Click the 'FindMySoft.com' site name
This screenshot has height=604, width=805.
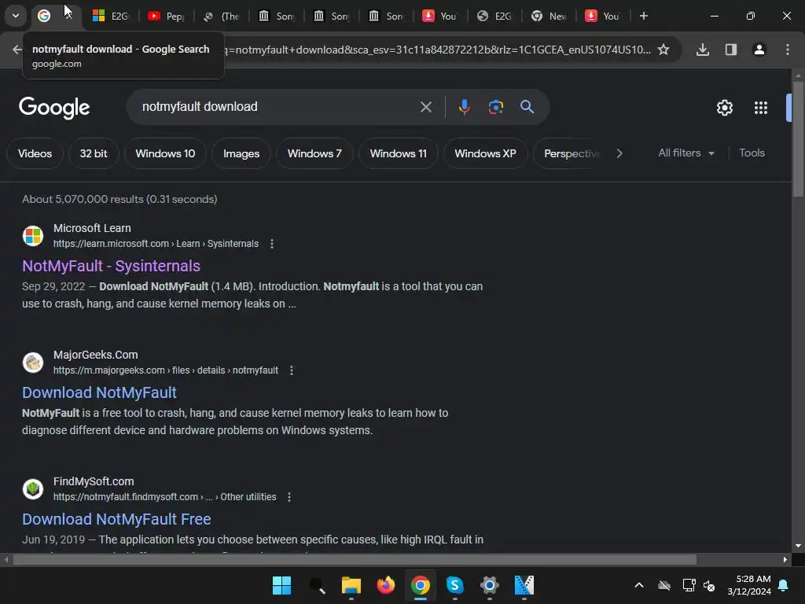(94, 482)
